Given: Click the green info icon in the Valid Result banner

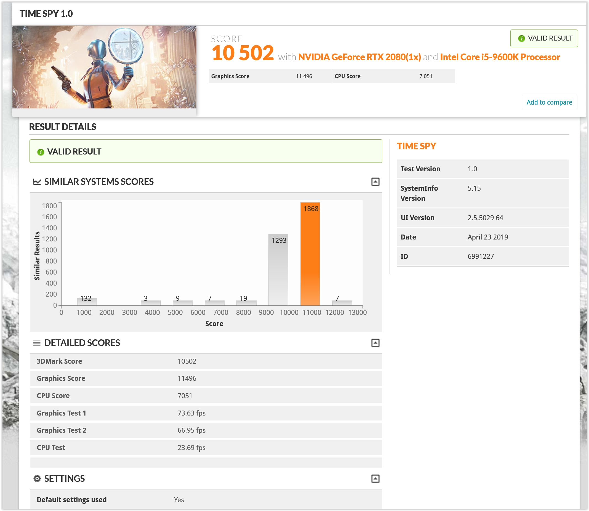Looking at the screenshot, I should (41, 152).
